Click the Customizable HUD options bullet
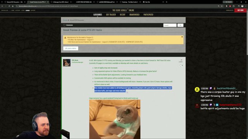Screen dimensions: 248x139 [112, 78]
